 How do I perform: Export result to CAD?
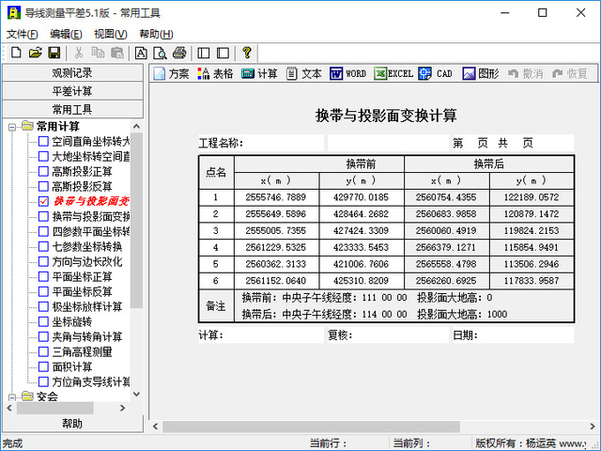tap(436, 73)
